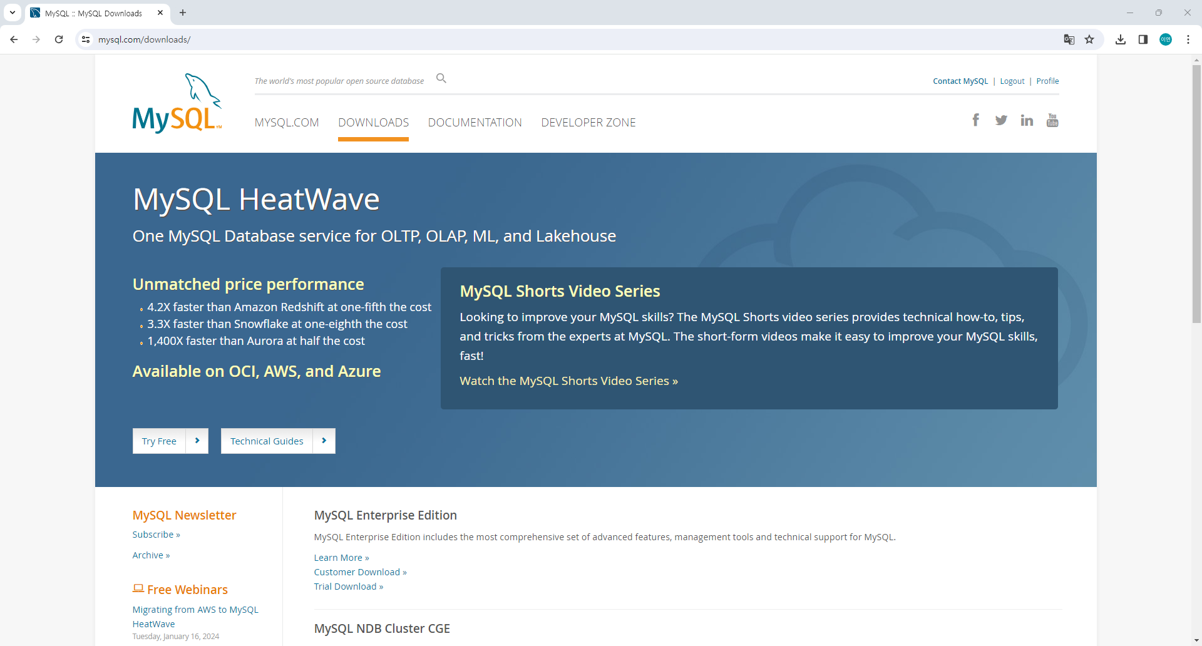Viewport: 1202px width, 646px height.
Task: Click Learn More under Enterprise Edition
Action: point(341,558)
